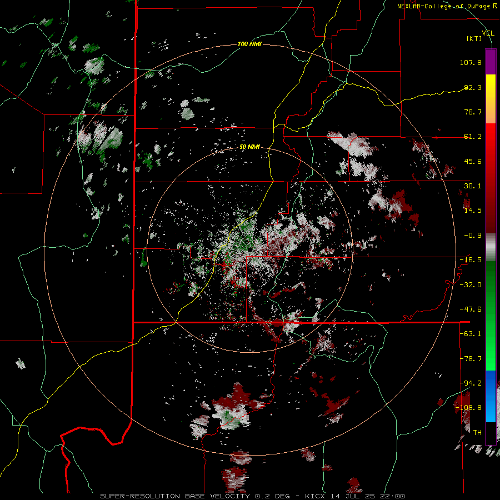Click the -63.1 velocity scale value
This screenshot has height=500, width=500.
tap(471, 334)
